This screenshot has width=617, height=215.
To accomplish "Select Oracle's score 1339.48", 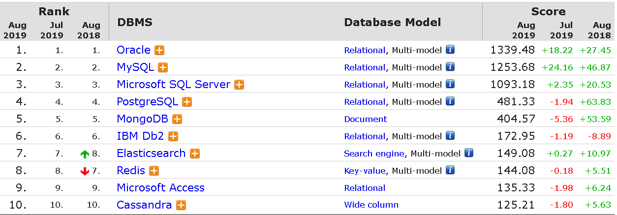I will pos(512,50).
